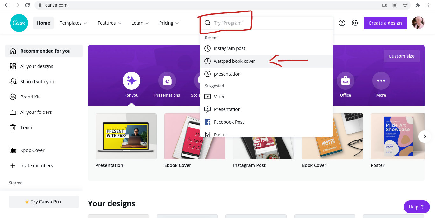Click the Trash bin icon in sidebar
Viewport: 435px width, 218px height.
tap(13, 127)
